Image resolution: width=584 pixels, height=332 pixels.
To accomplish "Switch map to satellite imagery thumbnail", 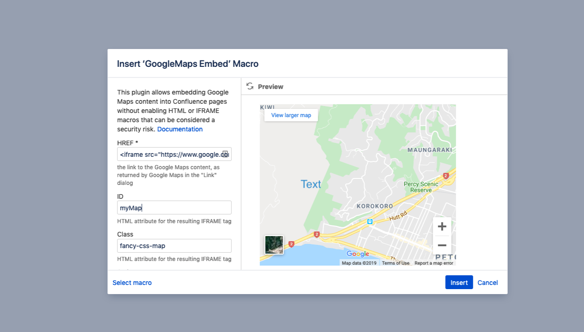I will 274,245.
